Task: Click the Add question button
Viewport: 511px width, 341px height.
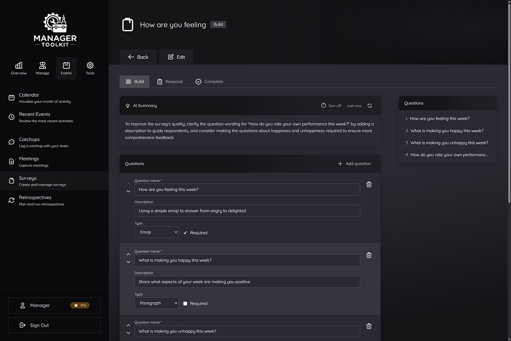Action: [354, 164]
